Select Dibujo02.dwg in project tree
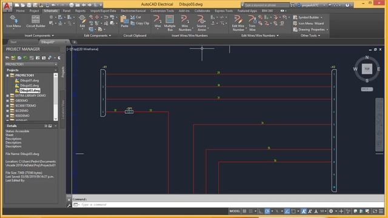 (30, 85)
